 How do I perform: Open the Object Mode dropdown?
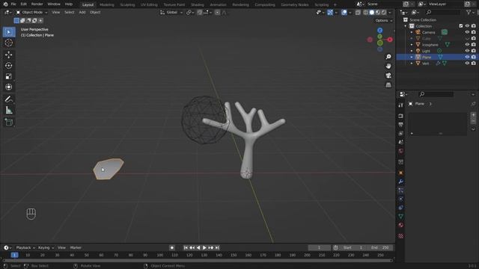coord(31,13)
